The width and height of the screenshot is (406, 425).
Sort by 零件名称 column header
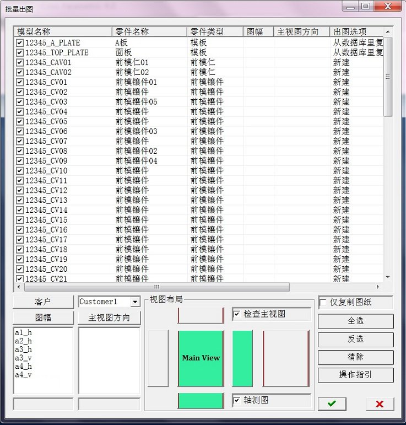point(149,31)
